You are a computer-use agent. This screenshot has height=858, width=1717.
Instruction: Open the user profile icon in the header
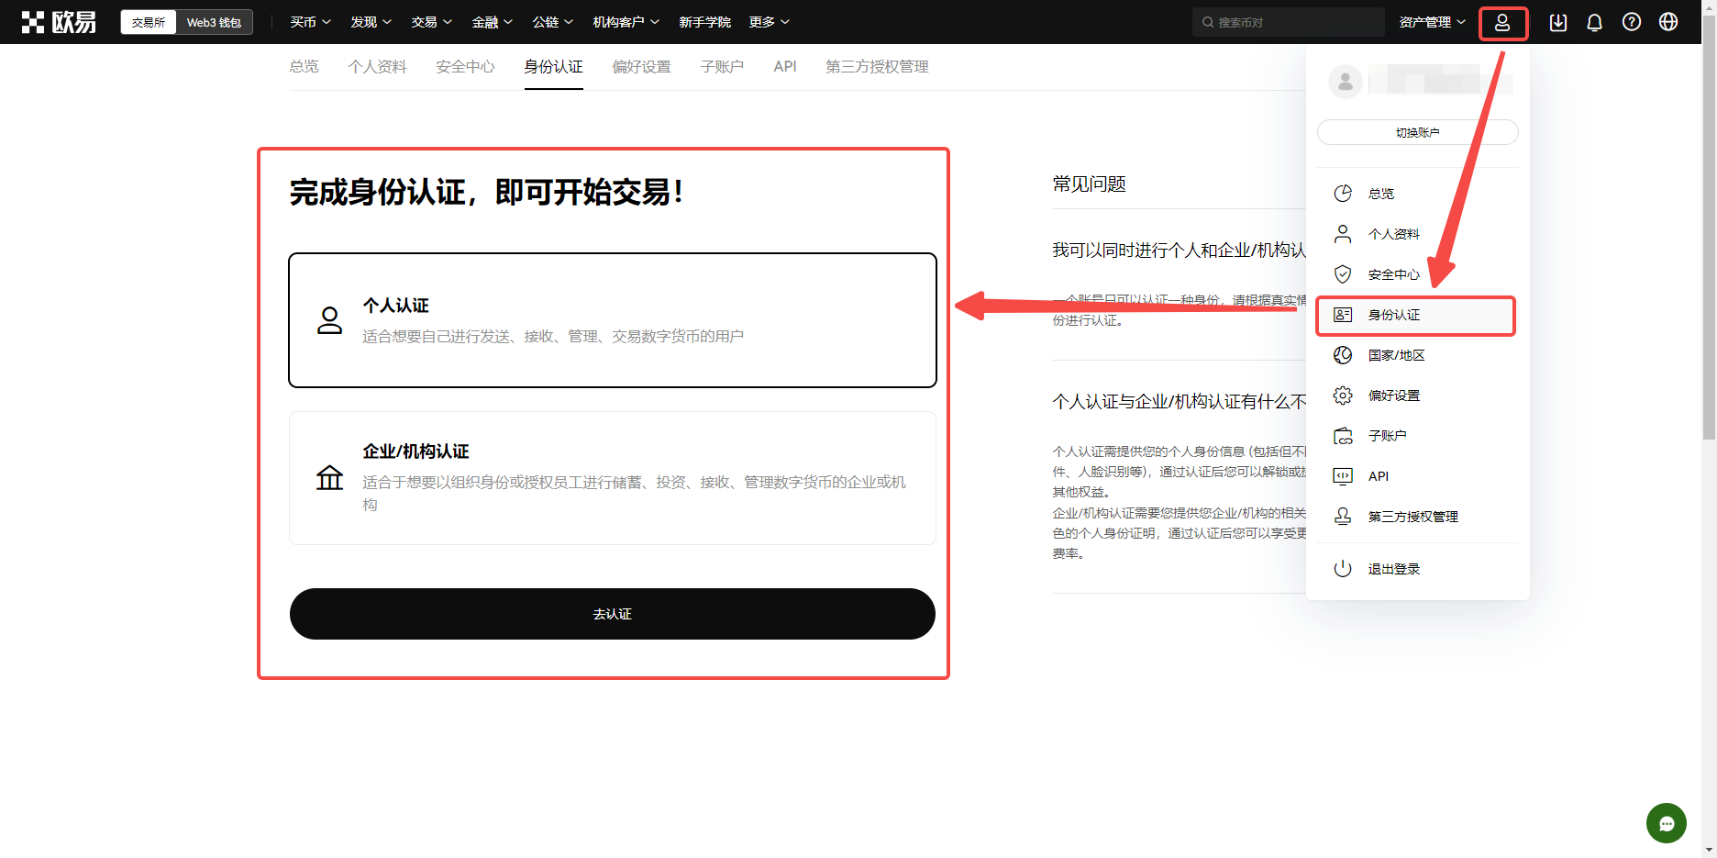(1502, 22)
